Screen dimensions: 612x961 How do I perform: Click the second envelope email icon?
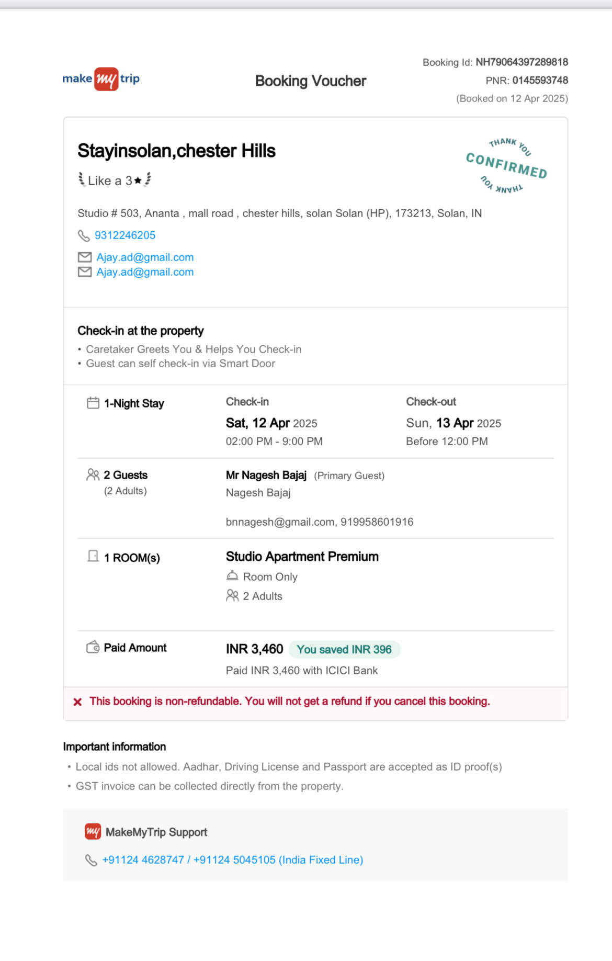(85, 272)
